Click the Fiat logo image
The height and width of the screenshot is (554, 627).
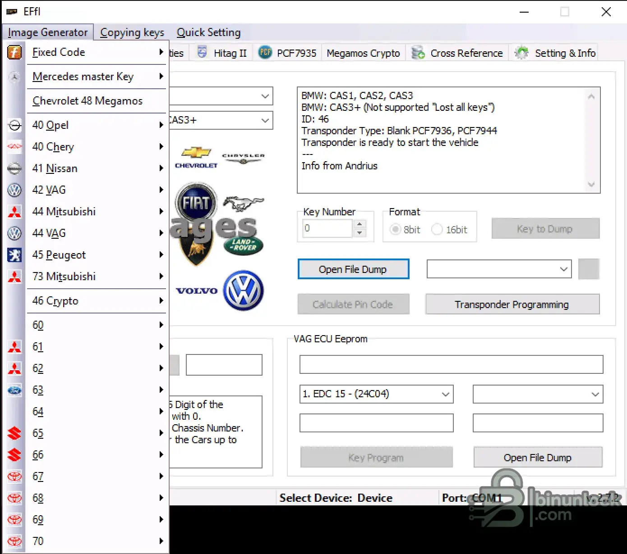[x=196, y=203]
